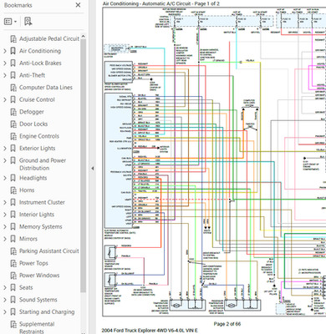The width and height of the screenshot is (326, 334).
Task: Select the Power Windows bookmark
Action: pyautogui.click(x=39, y=276)
